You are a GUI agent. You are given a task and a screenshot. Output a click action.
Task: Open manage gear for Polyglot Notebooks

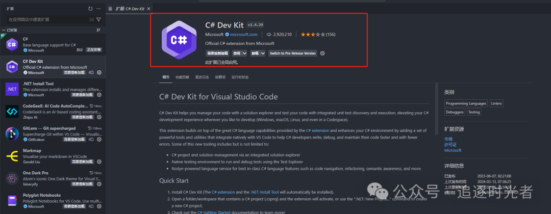(x=99, y=207)
